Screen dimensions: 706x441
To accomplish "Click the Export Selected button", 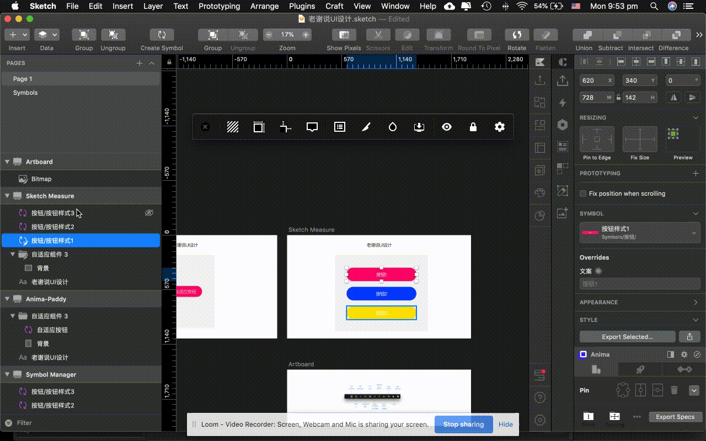I will point(627,337).
